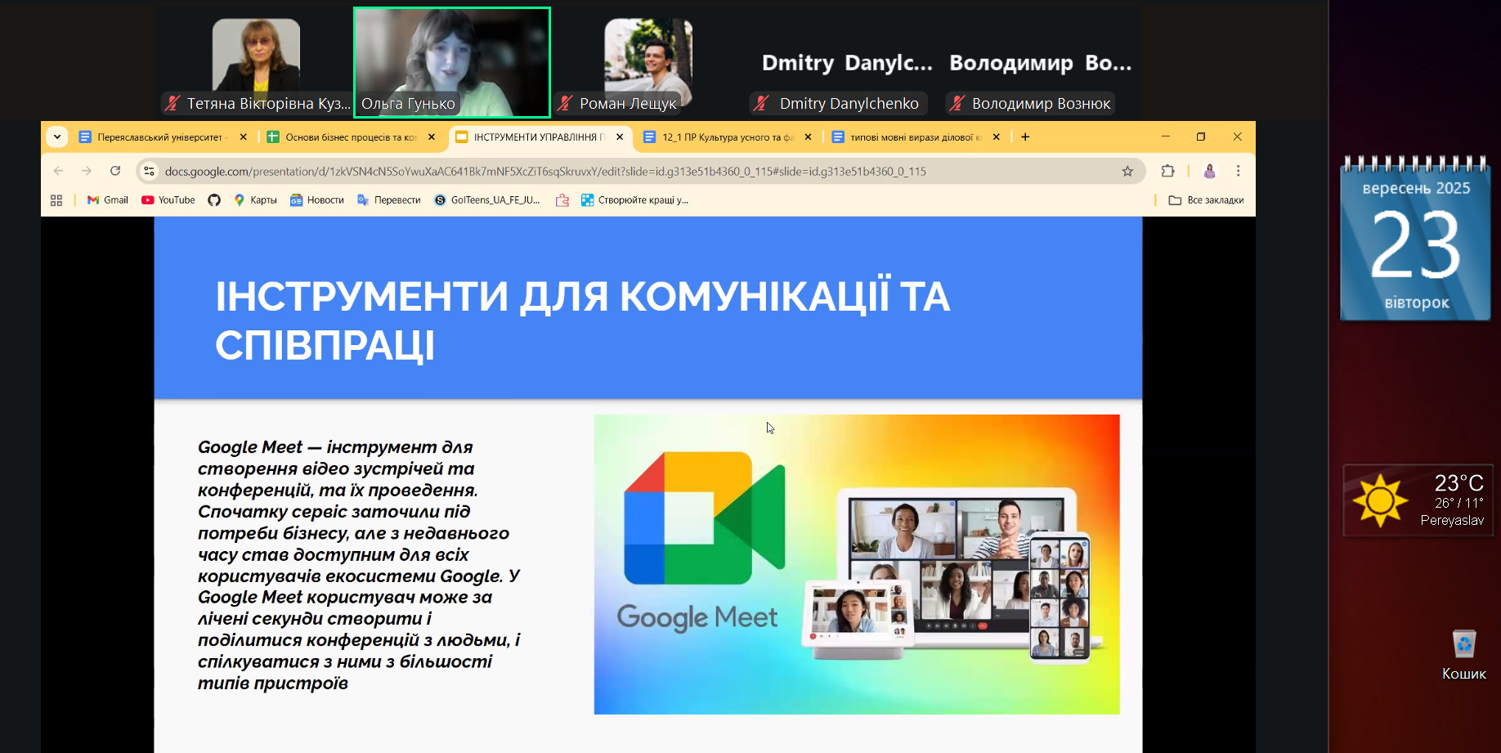Open the Chrome three-dot menu
1501x753 pixels.
pos(1238,171)
